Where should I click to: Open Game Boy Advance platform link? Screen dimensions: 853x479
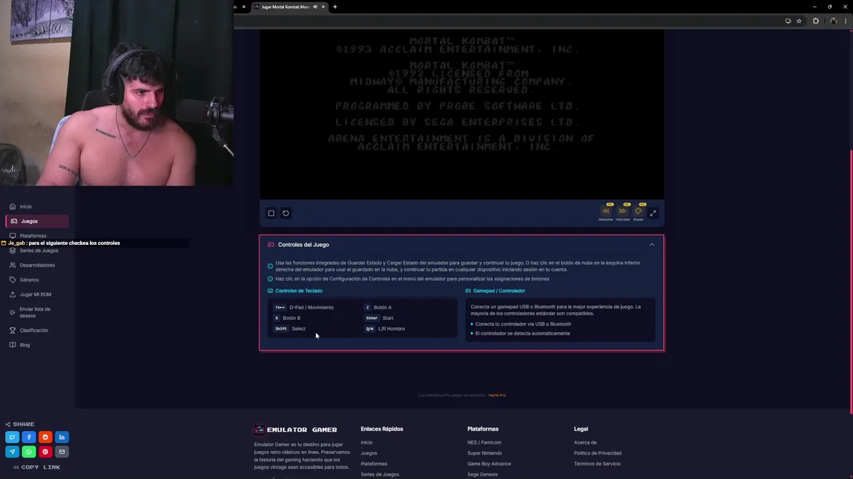(489, 464)
